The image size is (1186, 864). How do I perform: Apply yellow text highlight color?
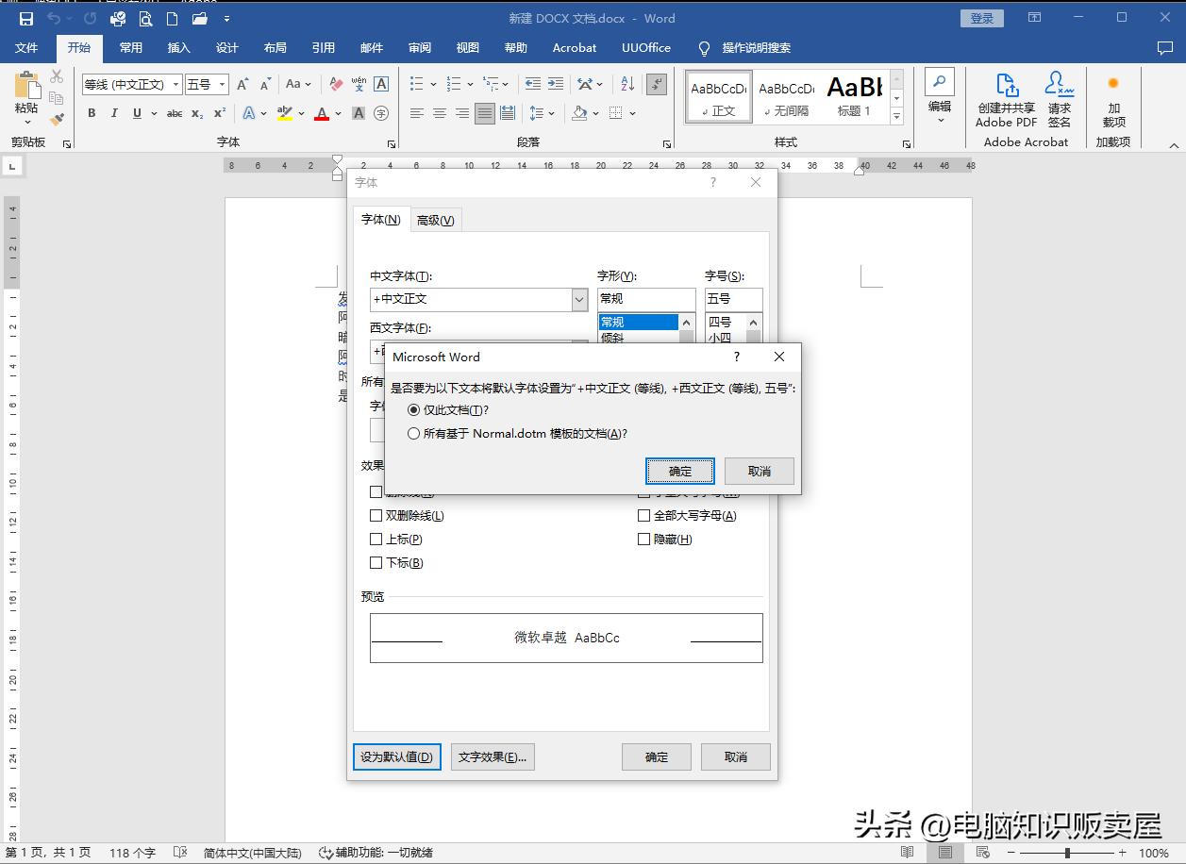(284, 113)
